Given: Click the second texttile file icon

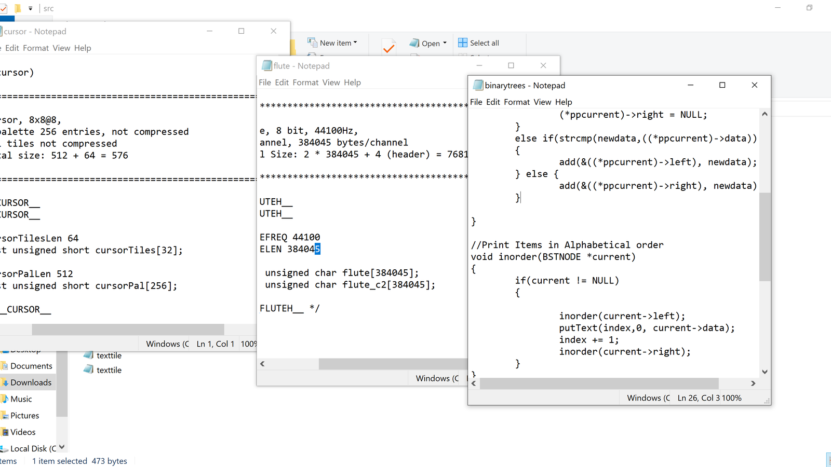Looking at the screenshot, I should point(88,370).
